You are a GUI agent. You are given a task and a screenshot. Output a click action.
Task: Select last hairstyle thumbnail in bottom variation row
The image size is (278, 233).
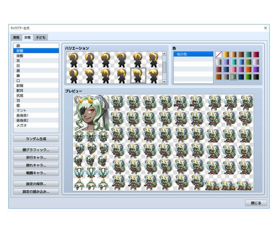pyautogui.click(x=154, y=75)
